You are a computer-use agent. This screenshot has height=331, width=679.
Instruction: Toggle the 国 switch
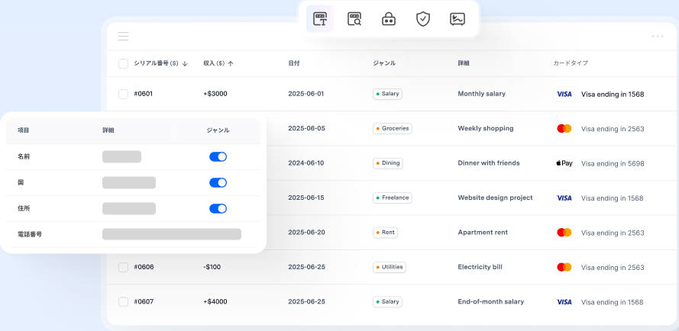point(218,182)
